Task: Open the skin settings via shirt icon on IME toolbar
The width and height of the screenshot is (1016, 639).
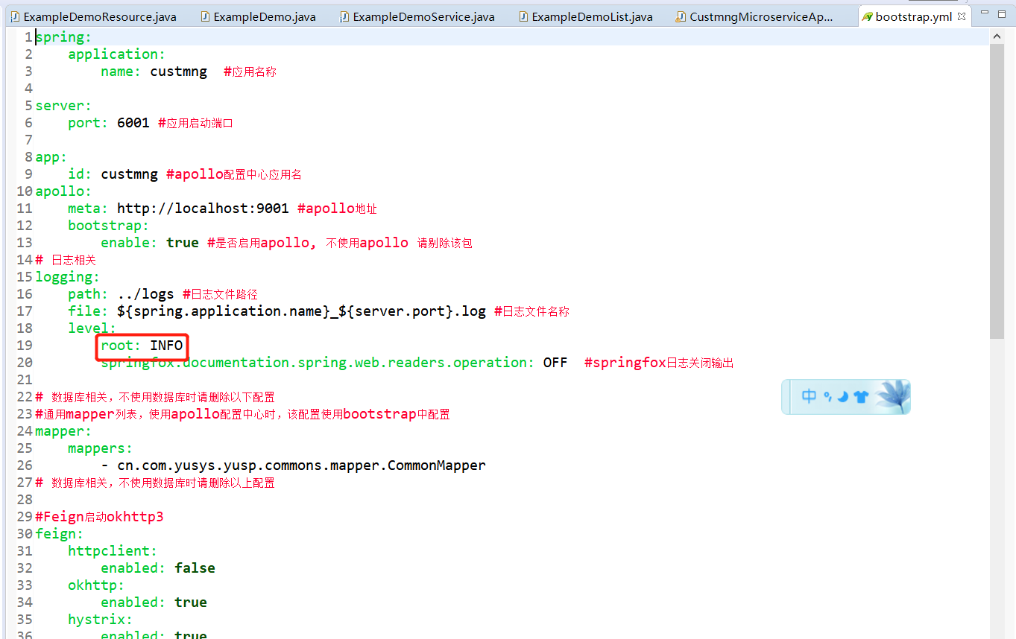Action: (861, 397)
